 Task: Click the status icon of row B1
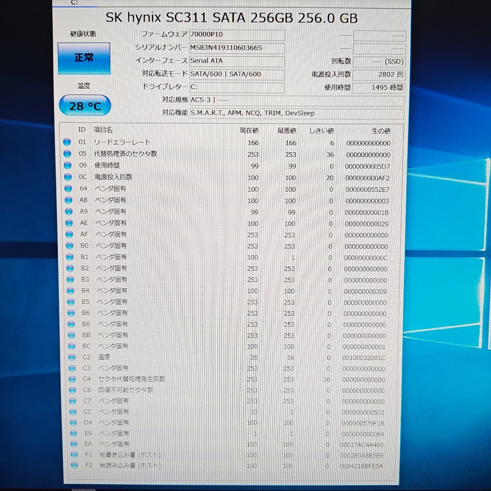70,257
